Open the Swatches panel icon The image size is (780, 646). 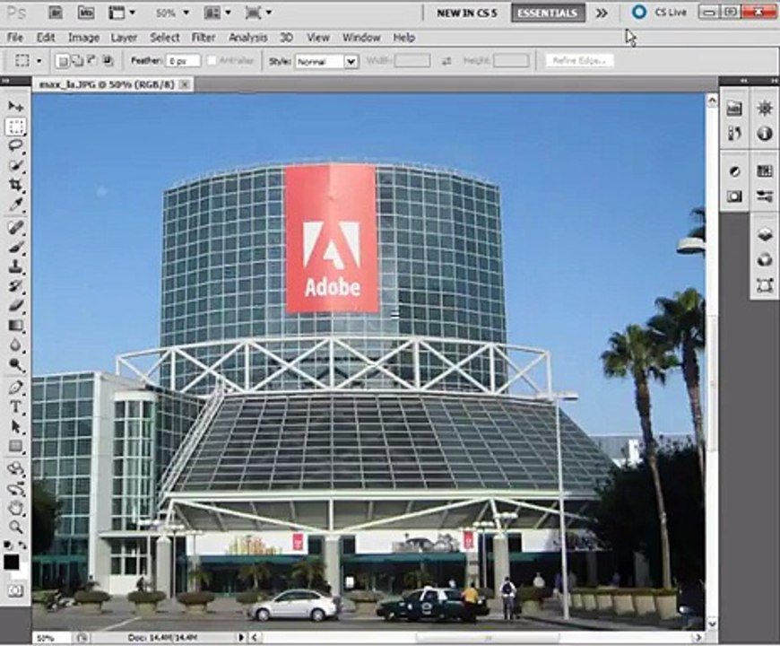point(765,171)
